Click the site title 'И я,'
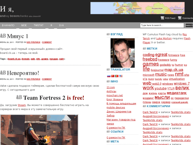The height and width of the screenshot is (145, 193). (x=7, y=9)
